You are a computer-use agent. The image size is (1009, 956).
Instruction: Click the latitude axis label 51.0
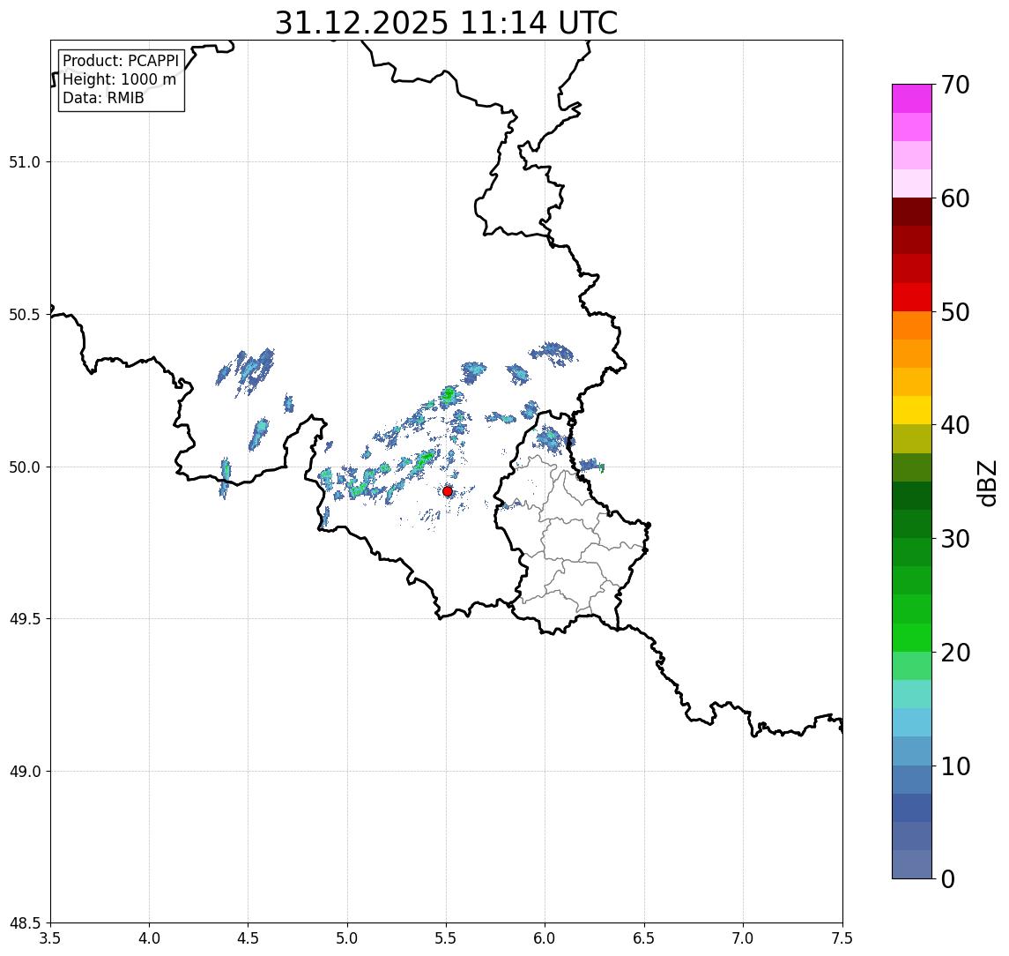click(25, 162)
